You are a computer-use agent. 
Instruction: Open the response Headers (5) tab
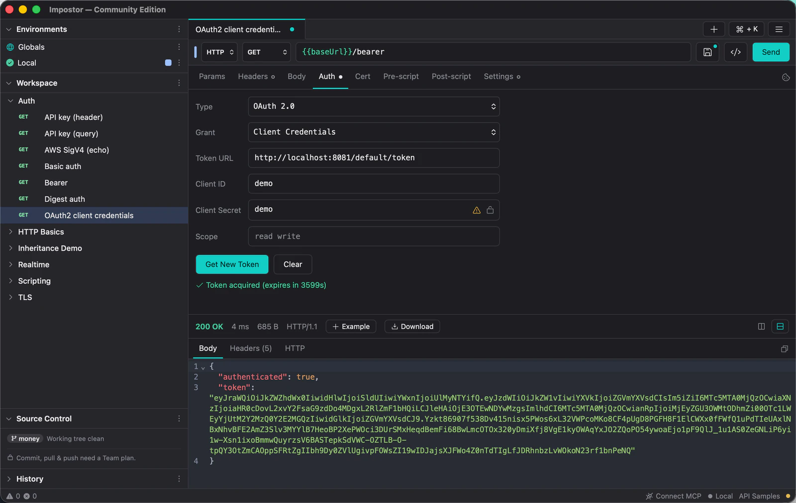pyautogui.click(x=251, y=348)
